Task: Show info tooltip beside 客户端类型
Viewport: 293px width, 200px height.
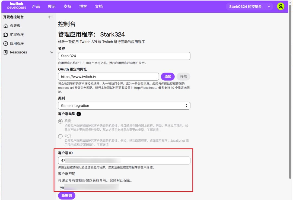Action: pyautogui.click(x=79, y=114)
